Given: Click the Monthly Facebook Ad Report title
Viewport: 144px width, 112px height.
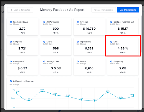Looking at the screenshot, I should 62,10.
